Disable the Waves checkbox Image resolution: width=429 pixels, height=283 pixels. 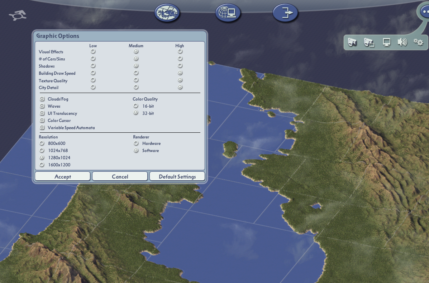42,106
